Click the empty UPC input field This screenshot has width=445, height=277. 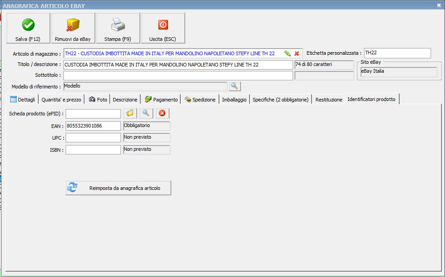pos(93,137)
